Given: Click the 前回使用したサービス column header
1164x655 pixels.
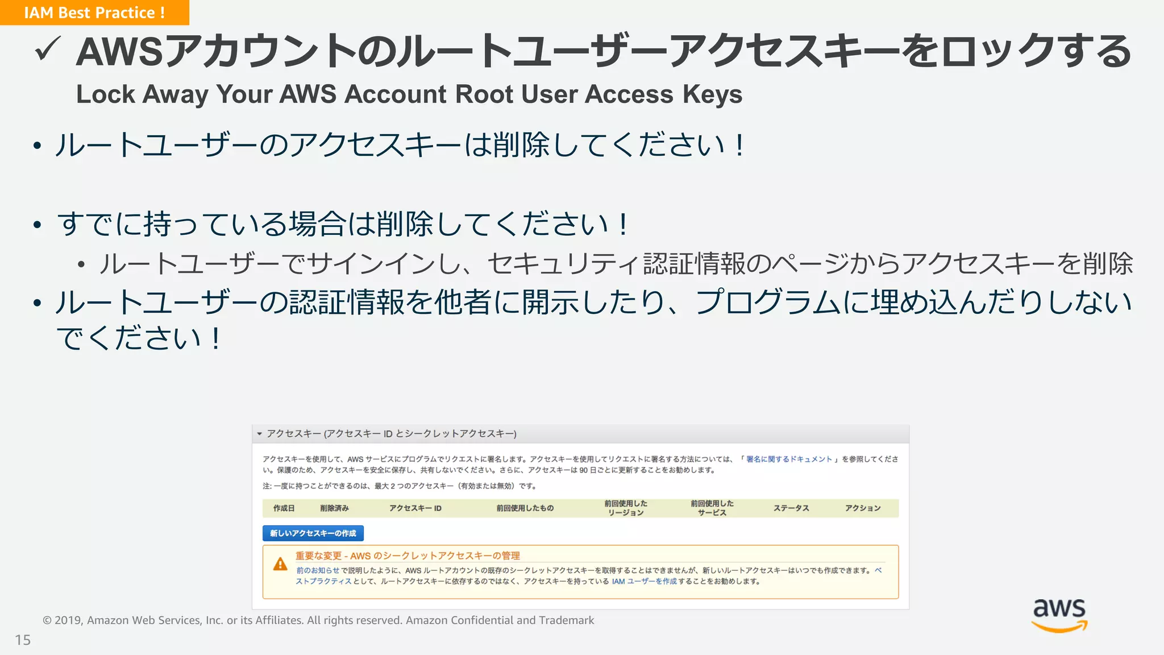Looking at the screenshot, I should 712,508.
